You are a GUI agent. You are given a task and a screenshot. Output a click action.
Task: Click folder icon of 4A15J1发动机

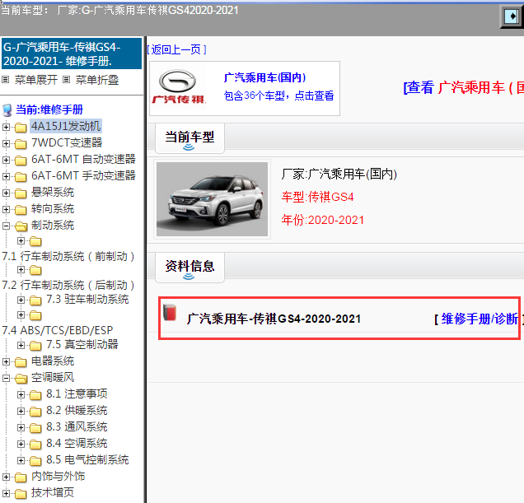pyautogui.click(x=21, y=128)
